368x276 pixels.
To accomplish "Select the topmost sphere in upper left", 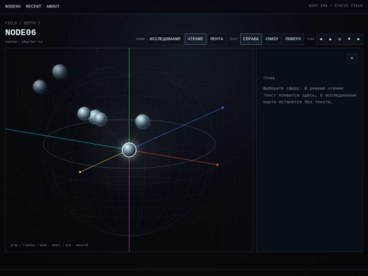I will pos(59,72).
